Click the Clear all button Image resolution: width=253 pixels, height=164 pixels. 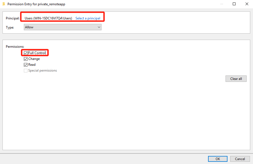click(x=236, y=79)
